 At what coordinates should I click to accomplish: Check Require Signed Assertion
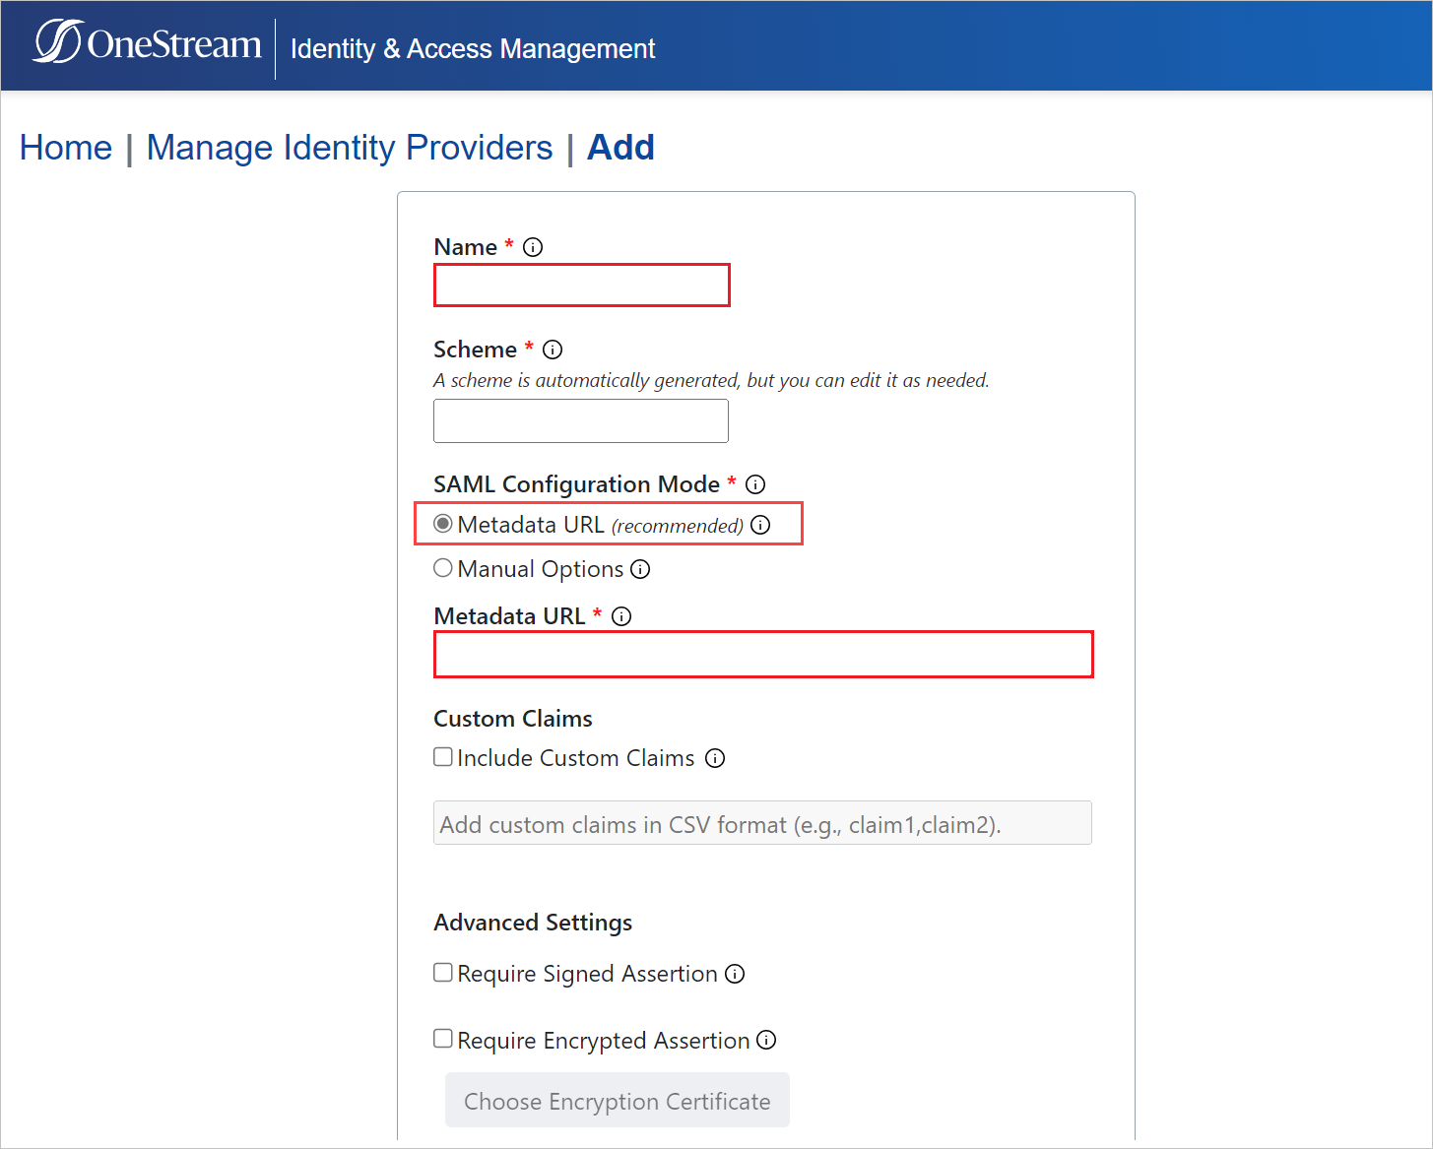click(443, 972)
